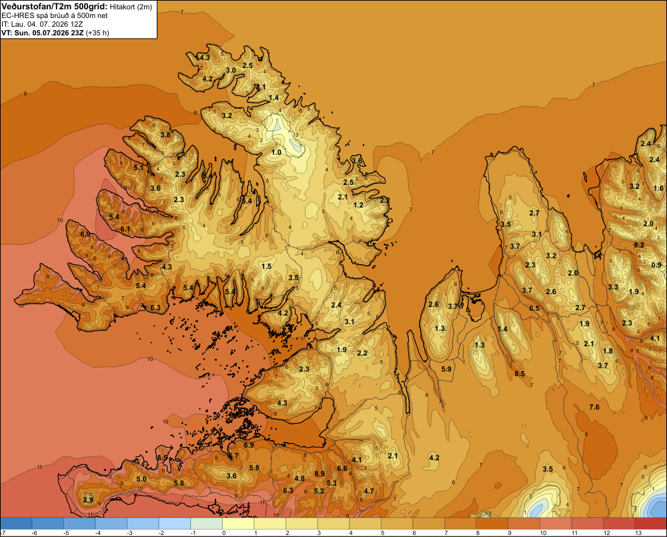
Task: Click the temperature value '1.2'
Action: tap(359, 205)
